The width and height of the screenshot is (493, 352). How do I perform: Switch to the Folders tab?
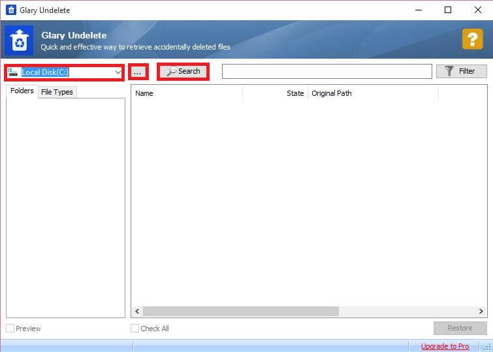pos(22,91)
